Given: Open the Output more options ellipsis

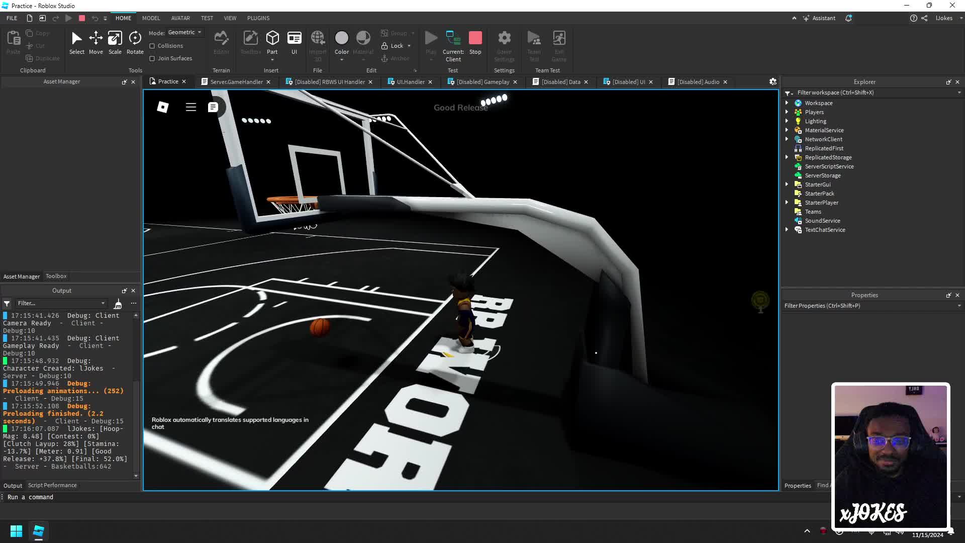Looking at the screenshot, I should (x=133, y=303).
